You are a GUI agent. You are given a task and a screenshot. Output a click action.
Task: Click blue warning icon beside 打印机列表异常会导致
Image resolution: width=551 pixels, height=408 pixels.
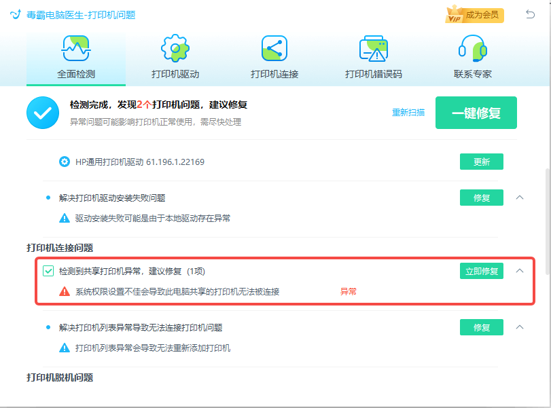65,348
